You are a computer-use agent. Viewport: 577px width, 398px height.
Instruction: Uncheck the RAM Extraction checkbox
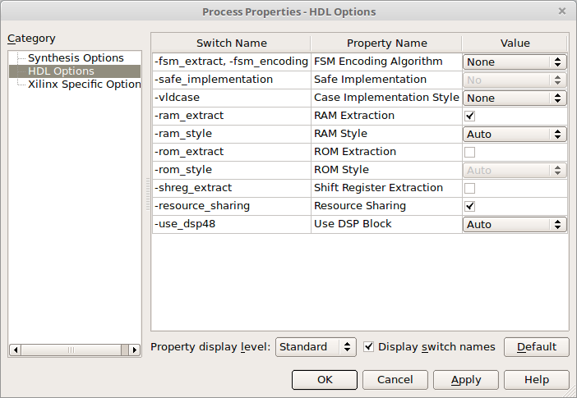[x=470, y=116]
